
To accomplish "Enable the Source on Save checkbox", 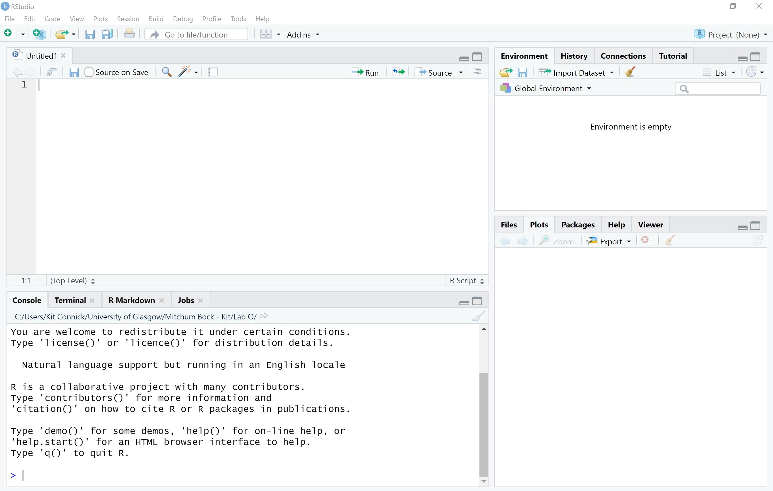I will point(89,72).
